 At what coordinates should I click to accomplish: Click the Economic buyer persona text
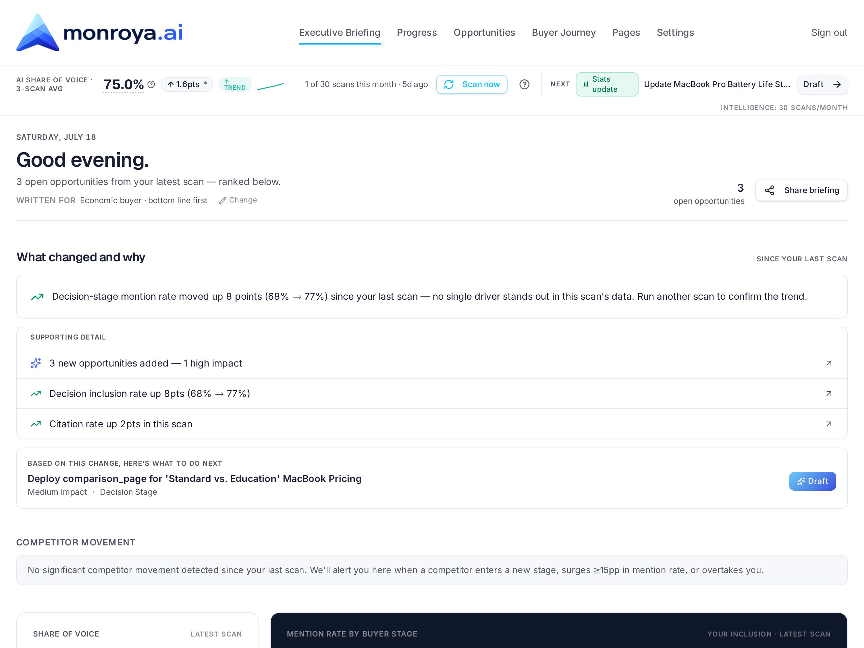(x=144, y=200)
